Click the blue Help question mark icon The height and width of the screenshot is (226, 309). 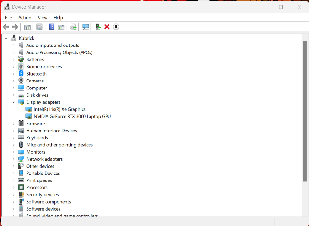52,27
